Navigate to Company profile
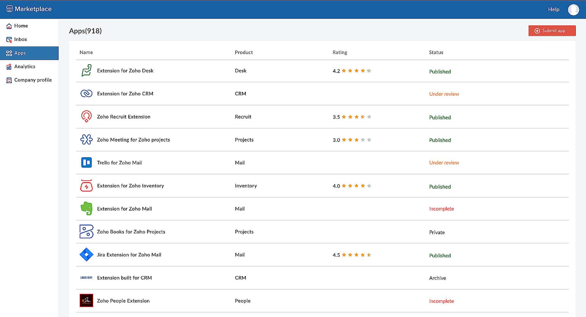Viewport: 586px width, 317px height. coord(33,80)
